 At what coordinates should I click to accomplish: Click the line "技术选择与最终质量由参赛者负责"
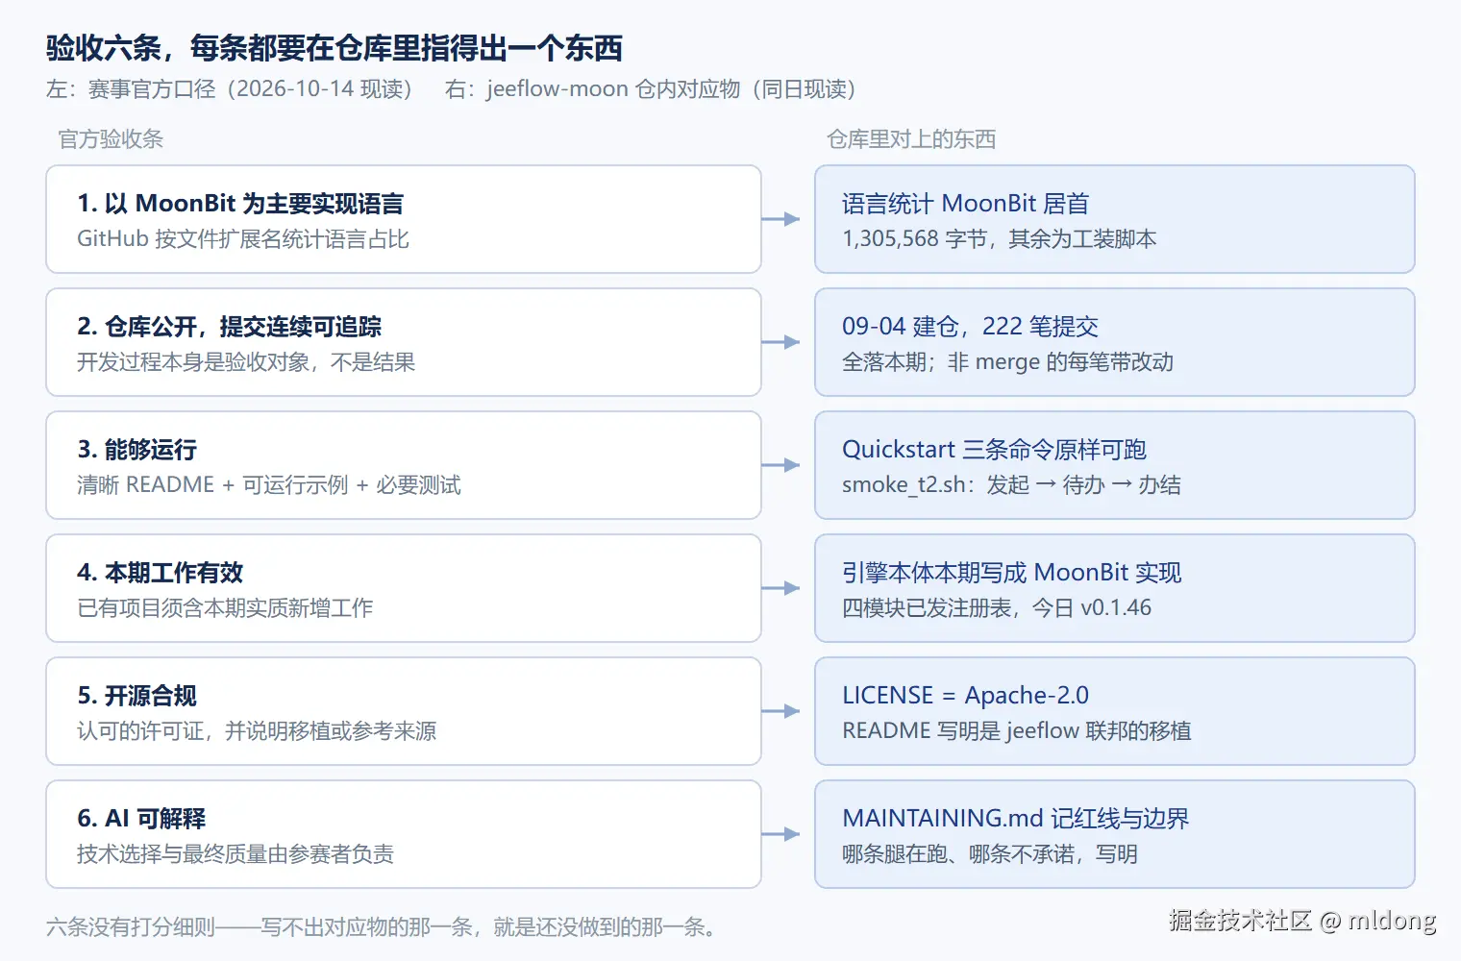point(235,854)
